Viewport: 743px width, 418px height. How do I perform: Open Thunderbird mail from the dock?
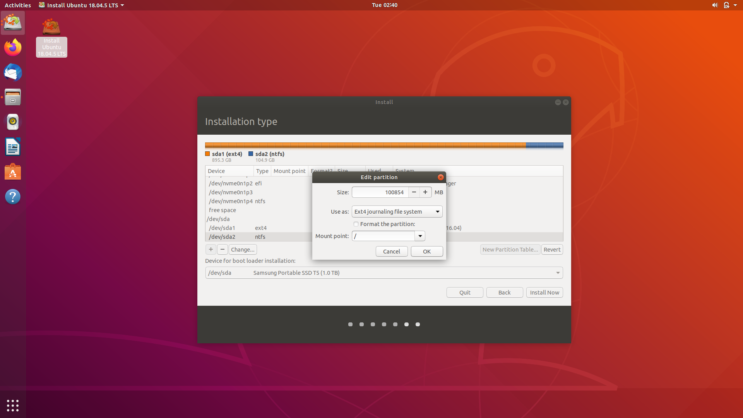(13, 73)
